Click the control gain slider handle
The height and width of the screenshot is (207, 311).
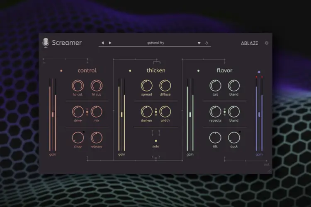pyautogui.click(x=53, y=115)
